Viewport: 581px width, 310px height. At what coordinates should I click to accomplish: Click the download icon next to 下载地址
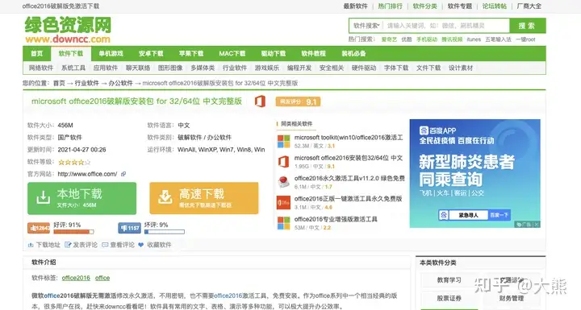31,245
